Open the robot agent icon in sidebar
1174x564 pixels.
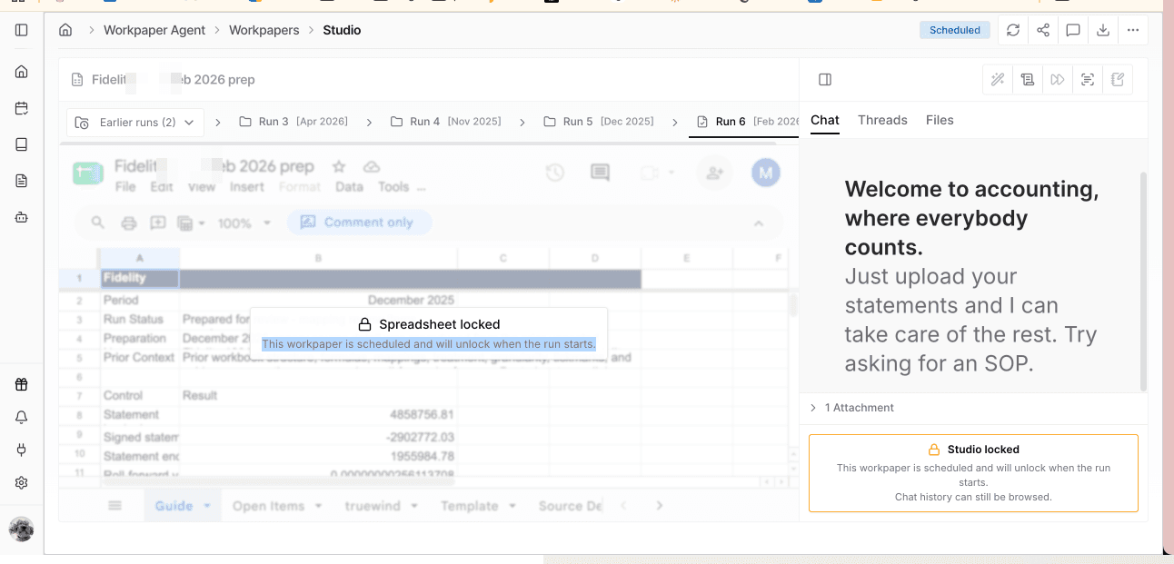pos(22,217)
